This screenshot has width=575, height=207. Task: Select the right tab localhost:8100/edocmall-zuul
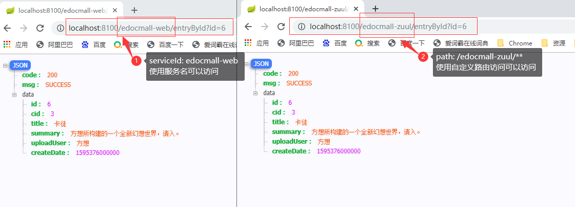(303, 9)
